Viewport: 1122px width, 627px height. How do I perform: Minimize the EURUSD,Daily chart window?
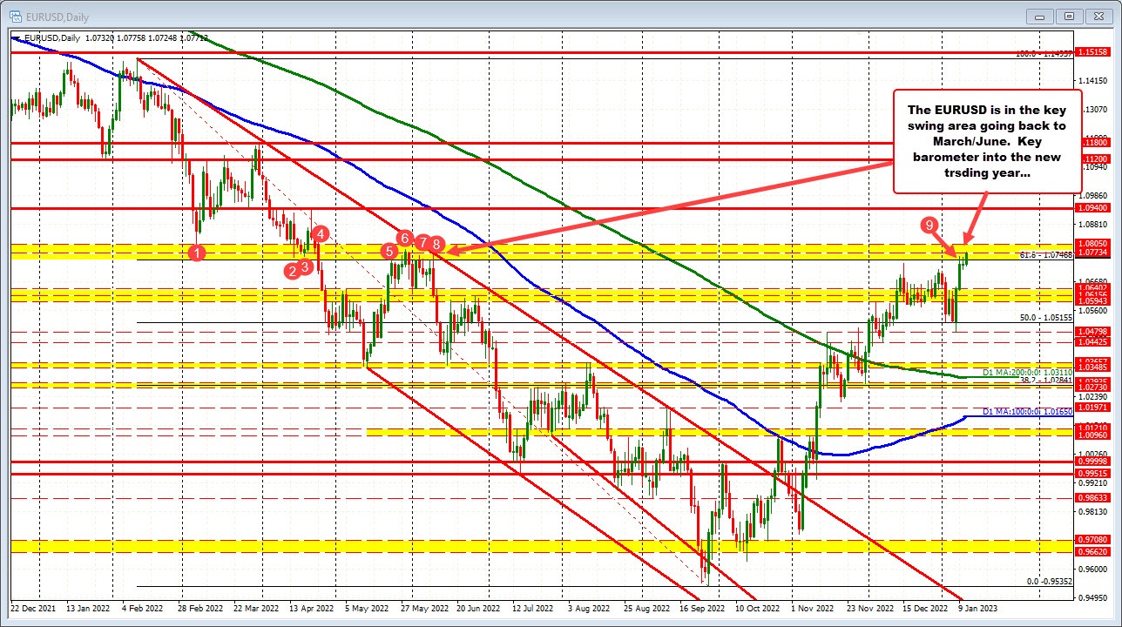(1038, 16)
